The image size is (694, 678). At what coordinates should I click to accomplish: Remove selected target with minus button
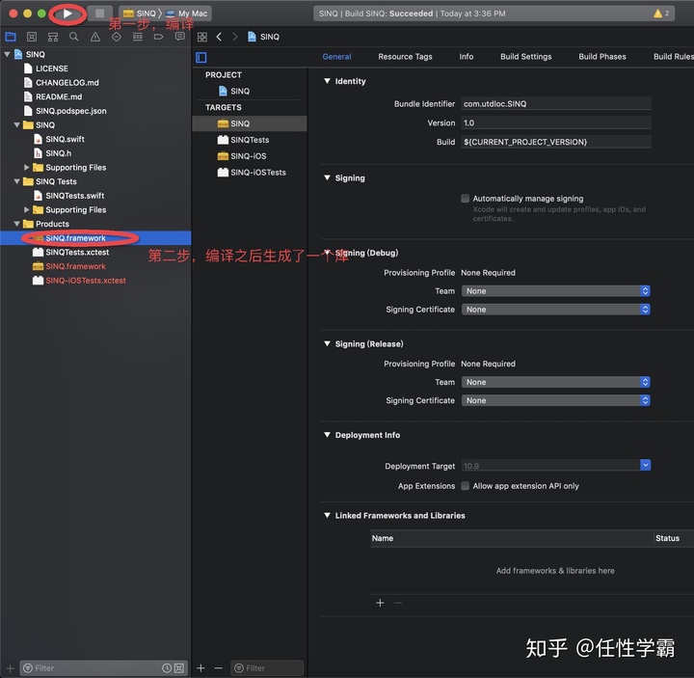click(x=219, y=667)
